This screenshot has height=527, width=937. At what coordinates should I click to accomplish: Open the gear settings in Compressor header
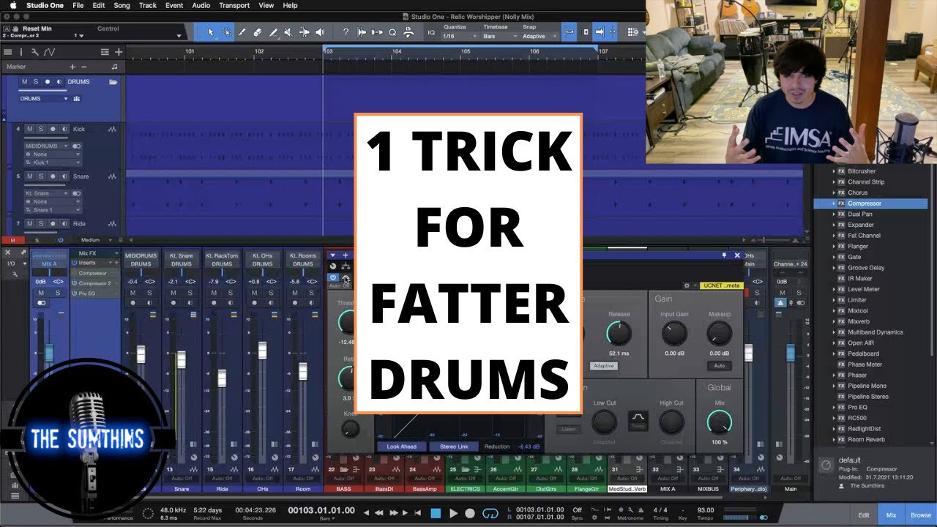coord(686,285)
